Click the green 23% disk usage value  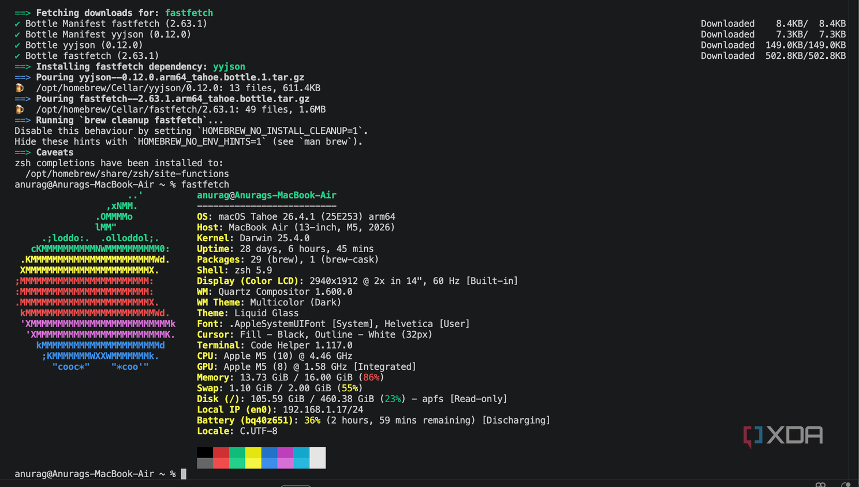coord(393,399)
